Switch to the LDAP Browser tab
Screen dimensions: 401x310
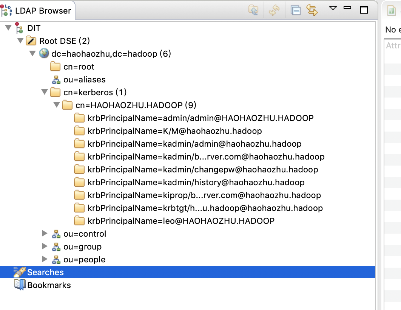tap(38, 10)
